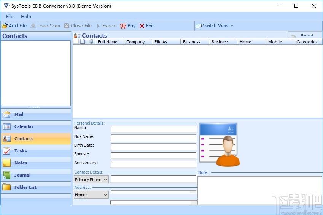Sort by Mobile column header
This screenshot has height=215, width=323.
(280, 42)
